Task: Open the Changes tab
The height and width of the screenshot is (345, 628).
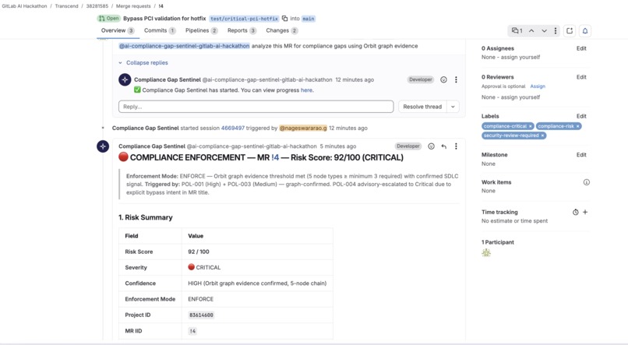Action: [282, 31]
